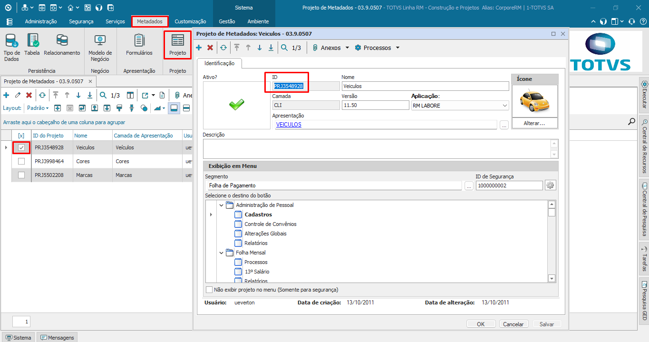Click the ellipsis button beside Segmento field
The height and width of the screenshot is (342, 649).
[x=469, y=186]
